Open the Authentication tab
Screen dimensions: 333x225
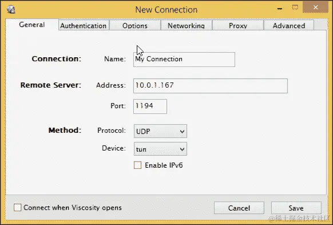84,26
